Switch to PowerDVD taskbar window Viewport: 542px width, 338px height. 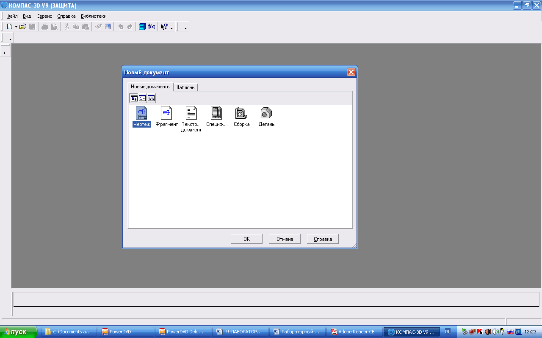pyautogui.click(x=126, y=332)
